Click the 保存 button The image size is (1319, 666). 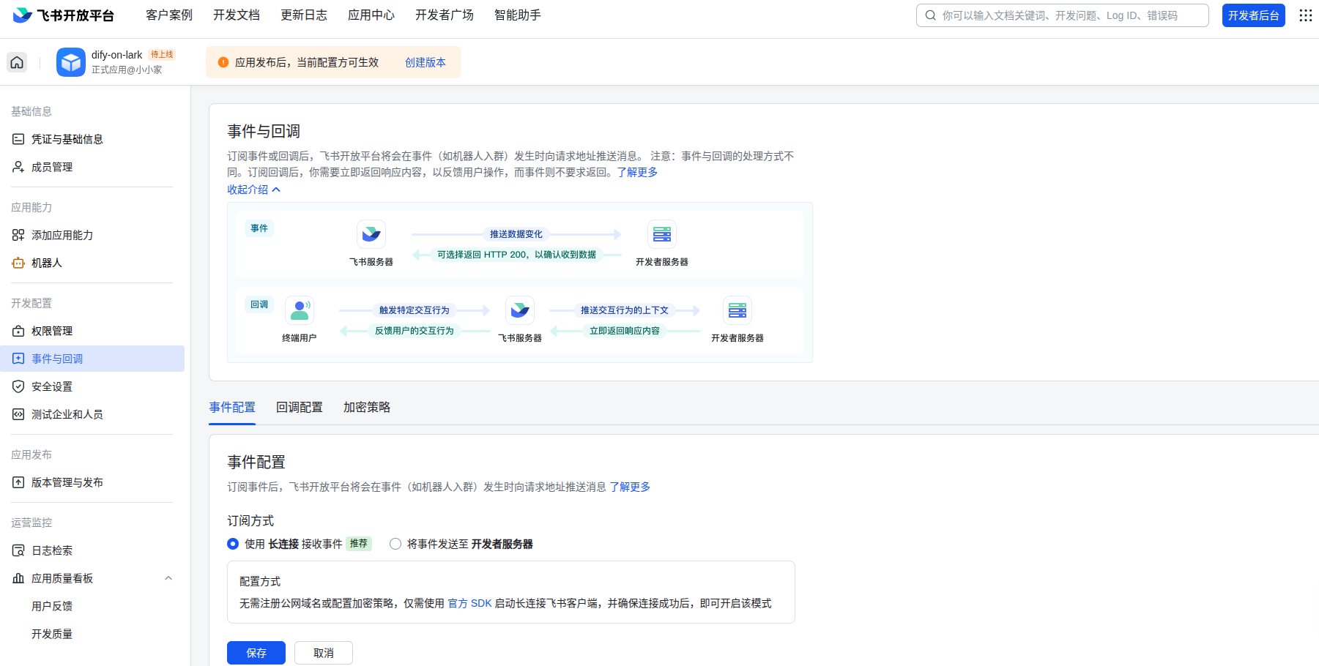(256, 653)
